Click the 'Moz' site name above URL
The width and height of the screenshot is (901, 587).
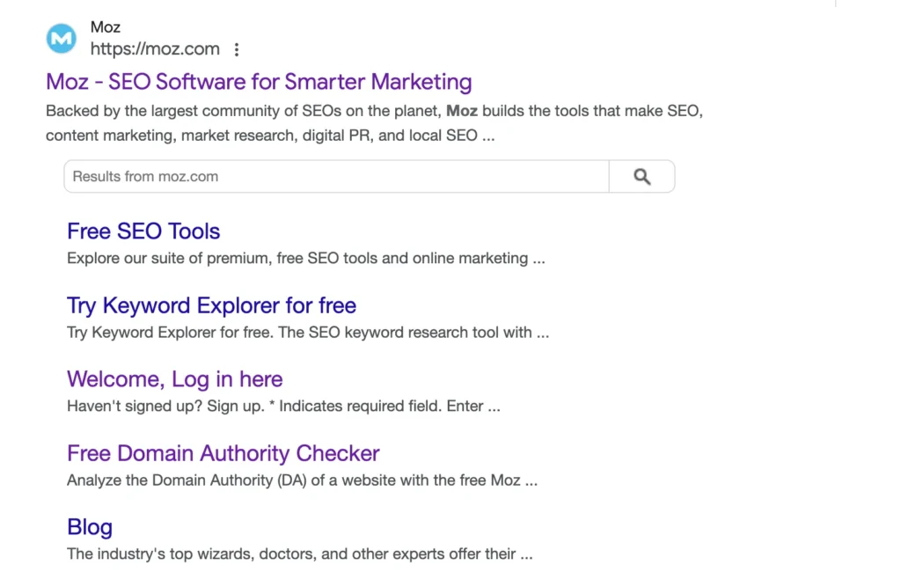click(106, 27)
